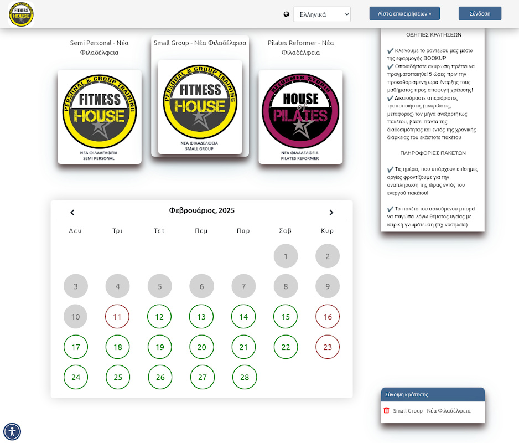Viewport: 519px width, 443px height.
Task: Click the Σαβ weekday column header
Action: point(286,230)
